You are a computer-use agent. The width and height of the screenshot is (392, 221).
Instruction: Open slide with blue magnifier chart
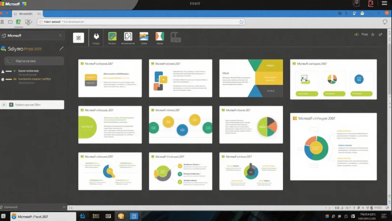point(110,171)
